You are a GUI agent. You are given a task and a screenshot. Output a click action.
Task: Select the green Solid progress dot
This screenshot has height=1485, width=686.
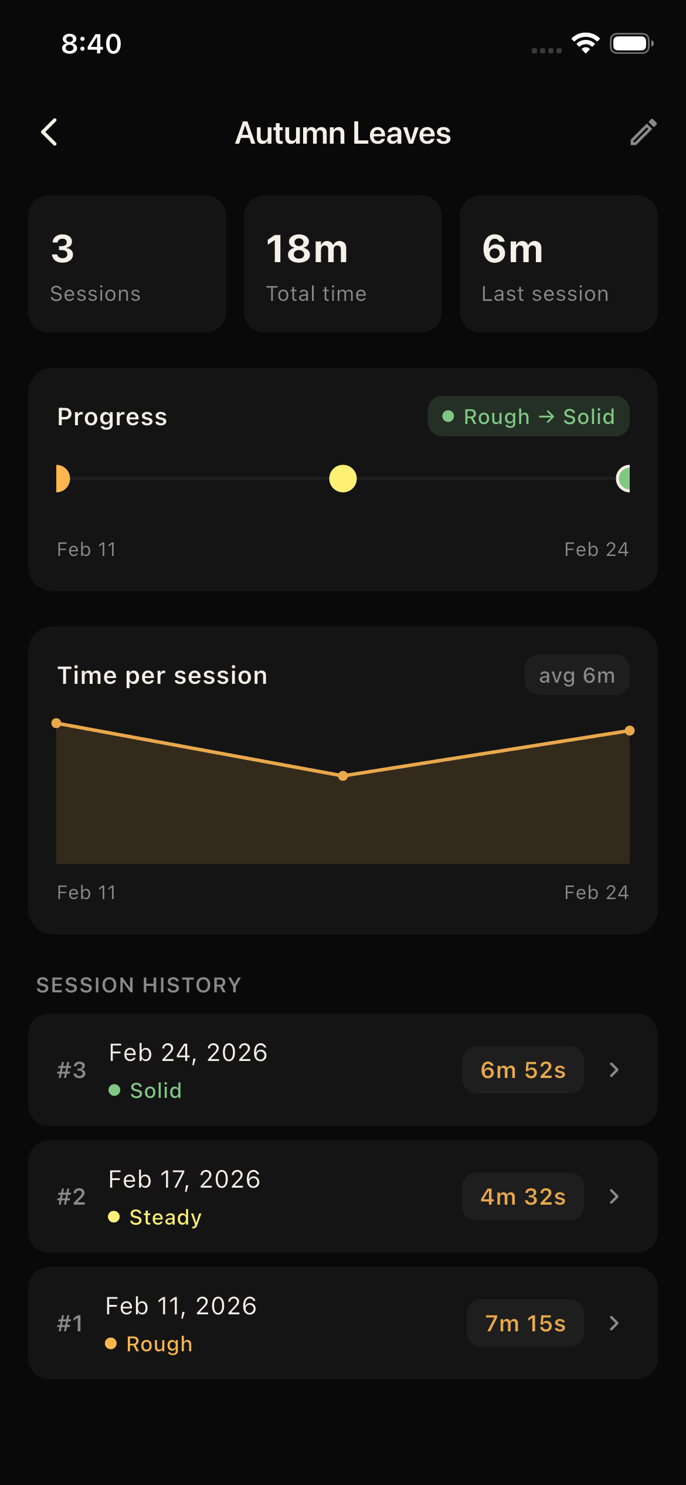(624, 479)
